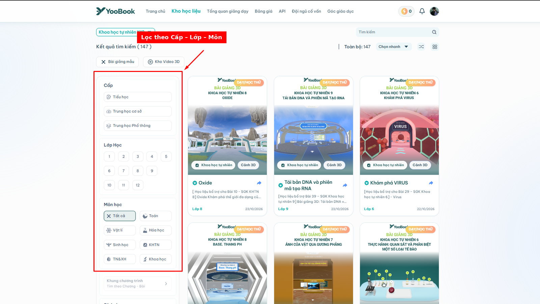The image size is (540, 304).
Task: Select TN&XH subject filter
Action: tap(120, 259)
